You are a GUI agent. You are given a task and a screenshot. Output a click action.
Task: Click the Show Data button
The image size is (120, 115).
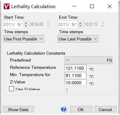tap(18, 109)
